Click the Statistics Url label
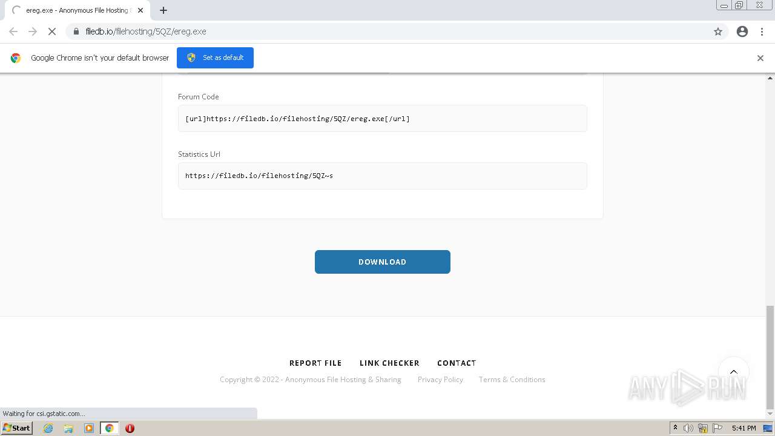The width and height of the screenshot is (775, 436). [x=199, y=154]
